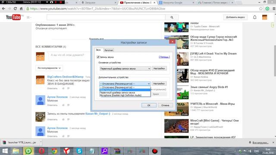This screenshot has height=155, width=276.
Task: Pick Первичный драйвер записи звука from the list
Action: pos(125,93)
